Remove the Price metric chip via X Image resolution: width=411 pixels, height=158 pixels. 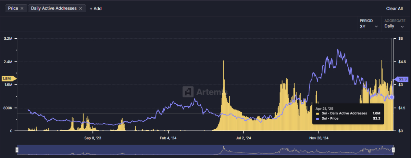22,9
